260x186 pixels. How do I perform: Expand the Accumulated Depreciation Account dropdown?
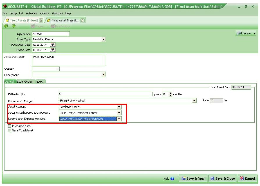coord(119,113)
